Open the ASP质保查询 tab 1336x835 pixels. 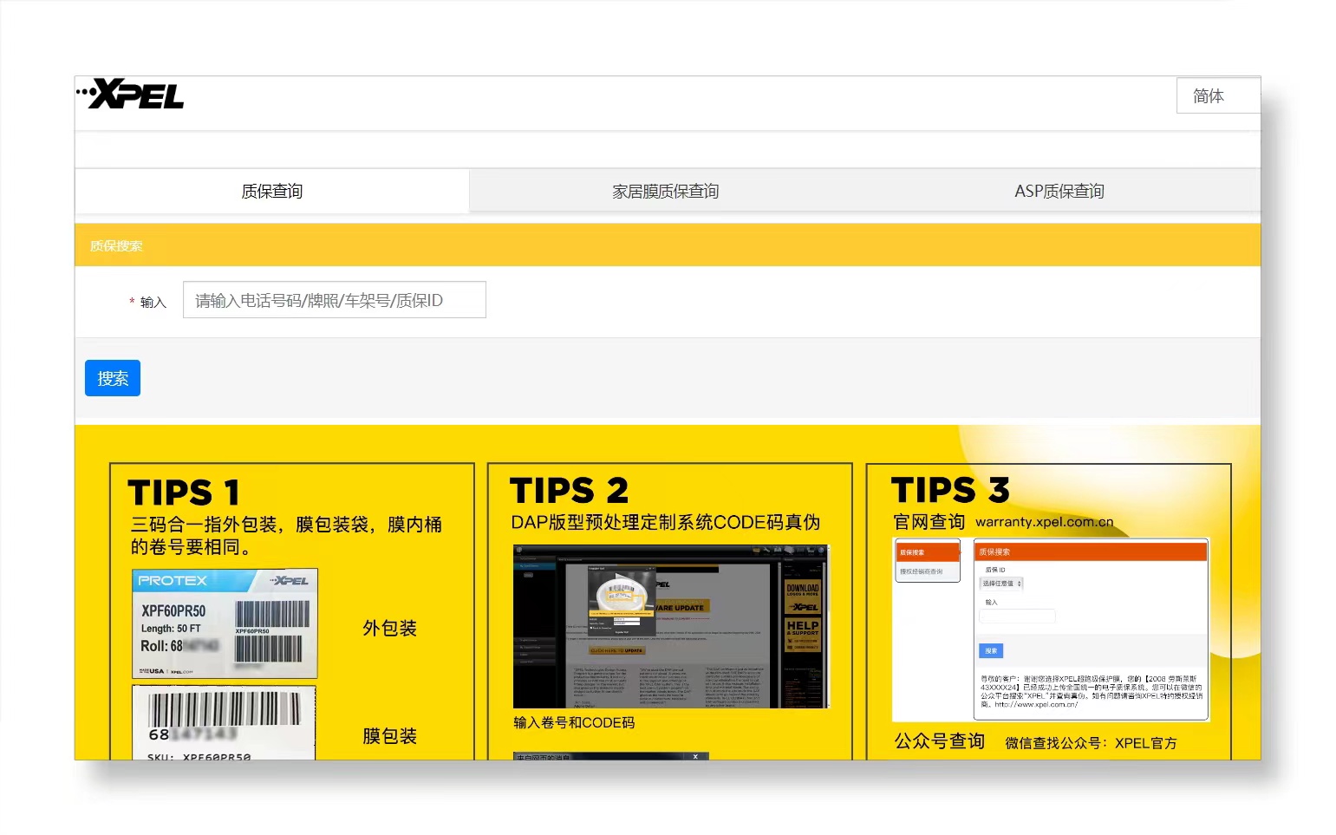(x=1059, y=191)
